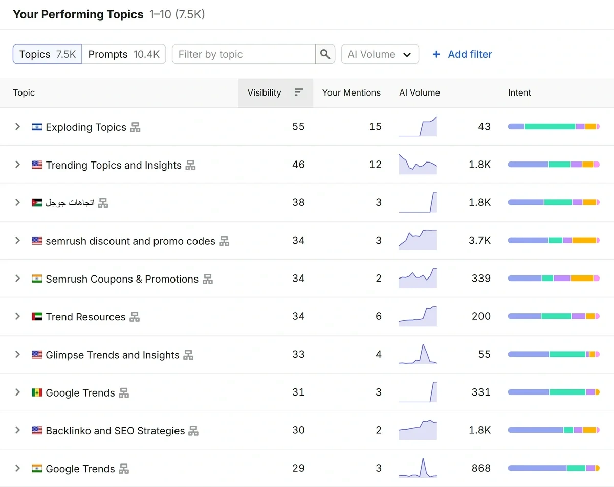Open Backlinko and SEO Strategies topic
614x487 pixels.
click(x=115, y=431)
